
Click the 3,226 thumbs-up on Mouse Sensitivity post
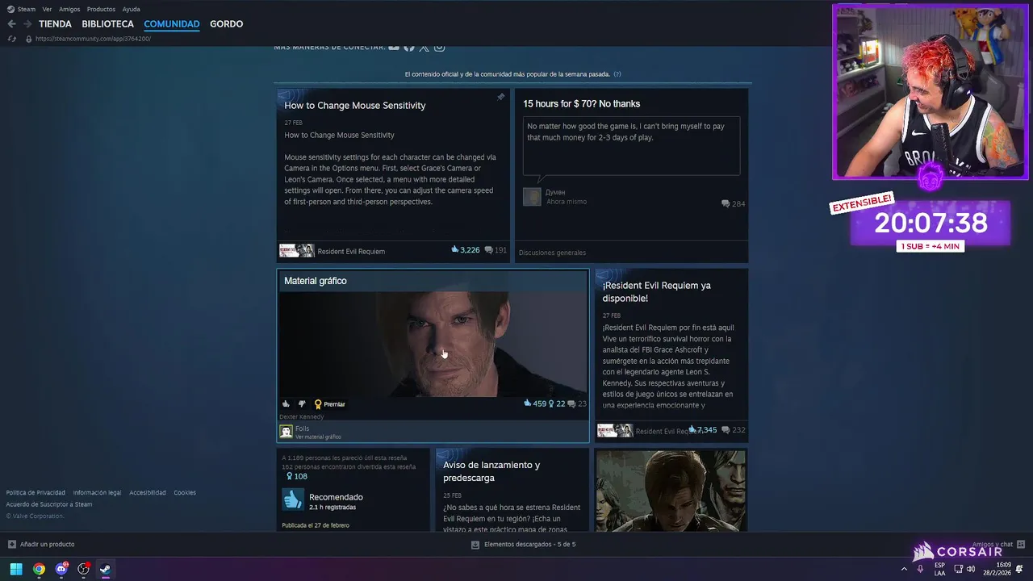point(466,250)
